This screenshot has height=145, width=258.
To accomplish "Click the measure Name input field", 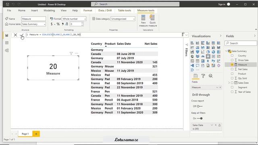I will point(33,19).
